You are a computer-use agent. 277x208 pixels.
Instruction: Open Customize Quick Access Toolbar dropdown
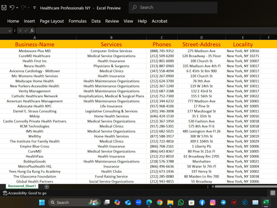click(35, 7)
